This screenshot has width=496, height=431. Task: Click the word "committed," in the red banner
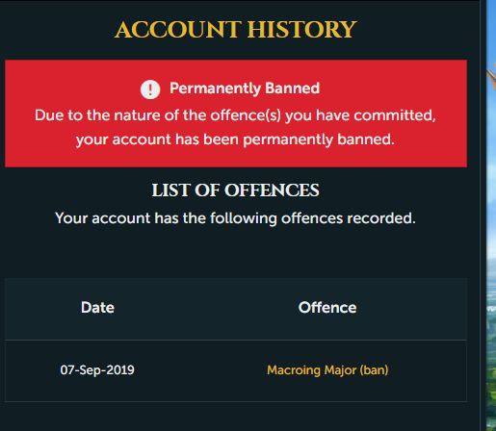(395, 115)
